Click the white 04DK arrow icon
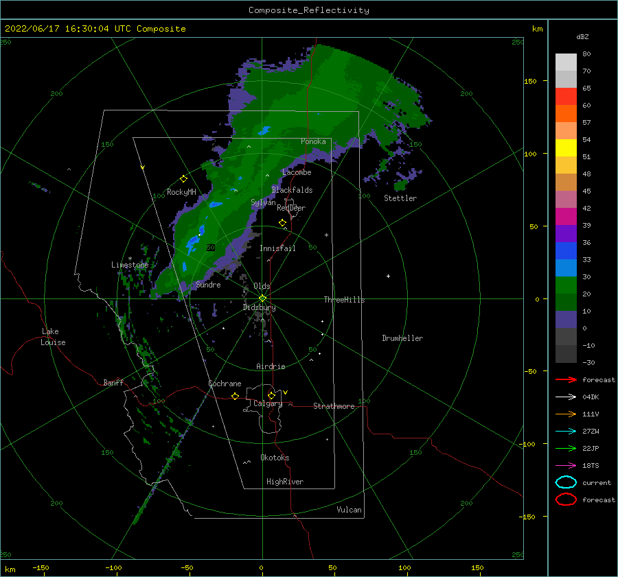The height and width of the screenshot is (577, 618). click(566, 397)
